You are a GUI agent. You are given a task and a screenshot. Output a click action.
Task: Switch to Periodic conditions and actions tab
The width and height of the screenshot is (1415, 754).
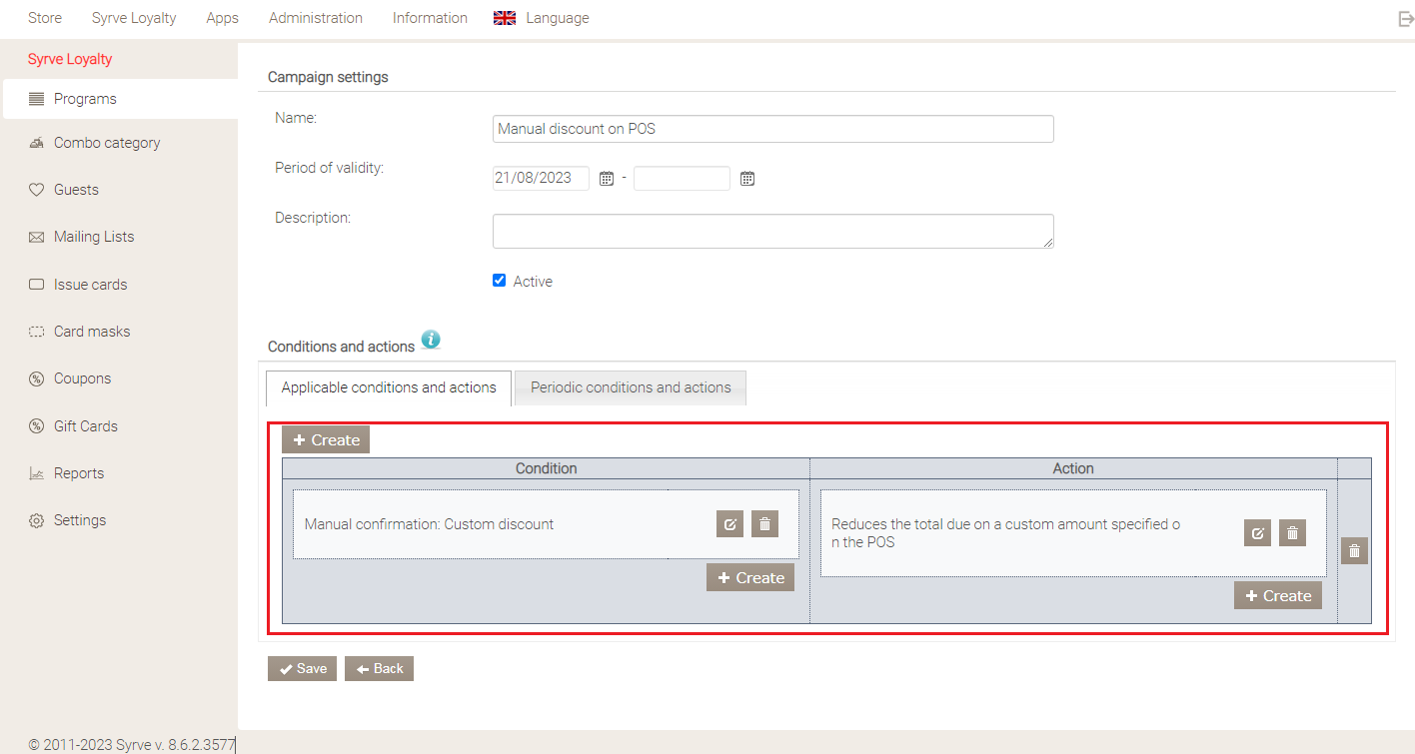pos(631,387)
